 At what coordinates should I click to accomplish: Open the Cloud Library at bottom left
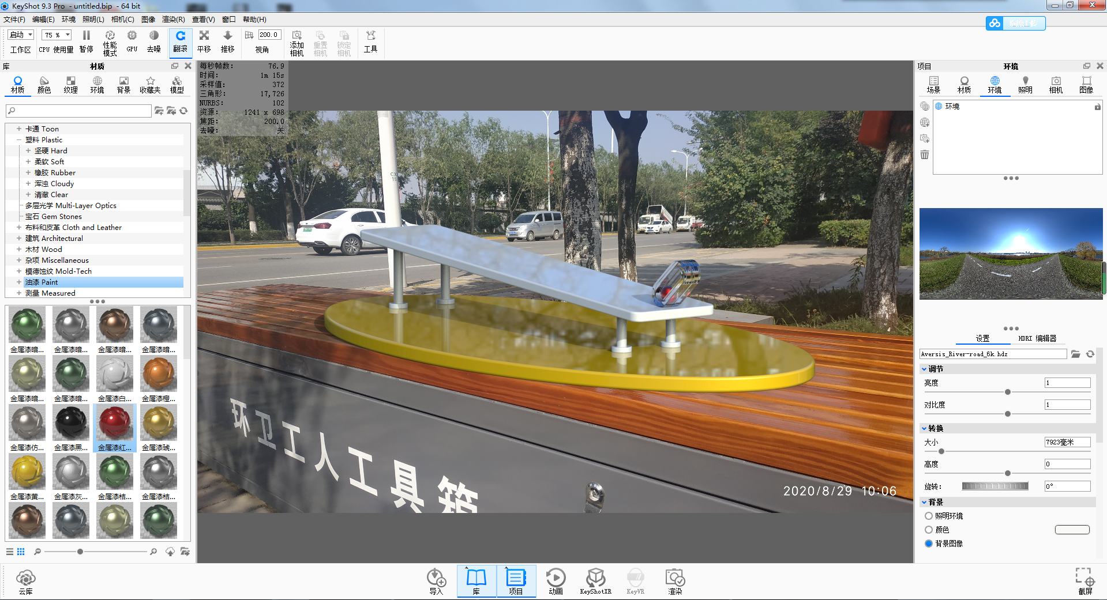pos(26,581)
